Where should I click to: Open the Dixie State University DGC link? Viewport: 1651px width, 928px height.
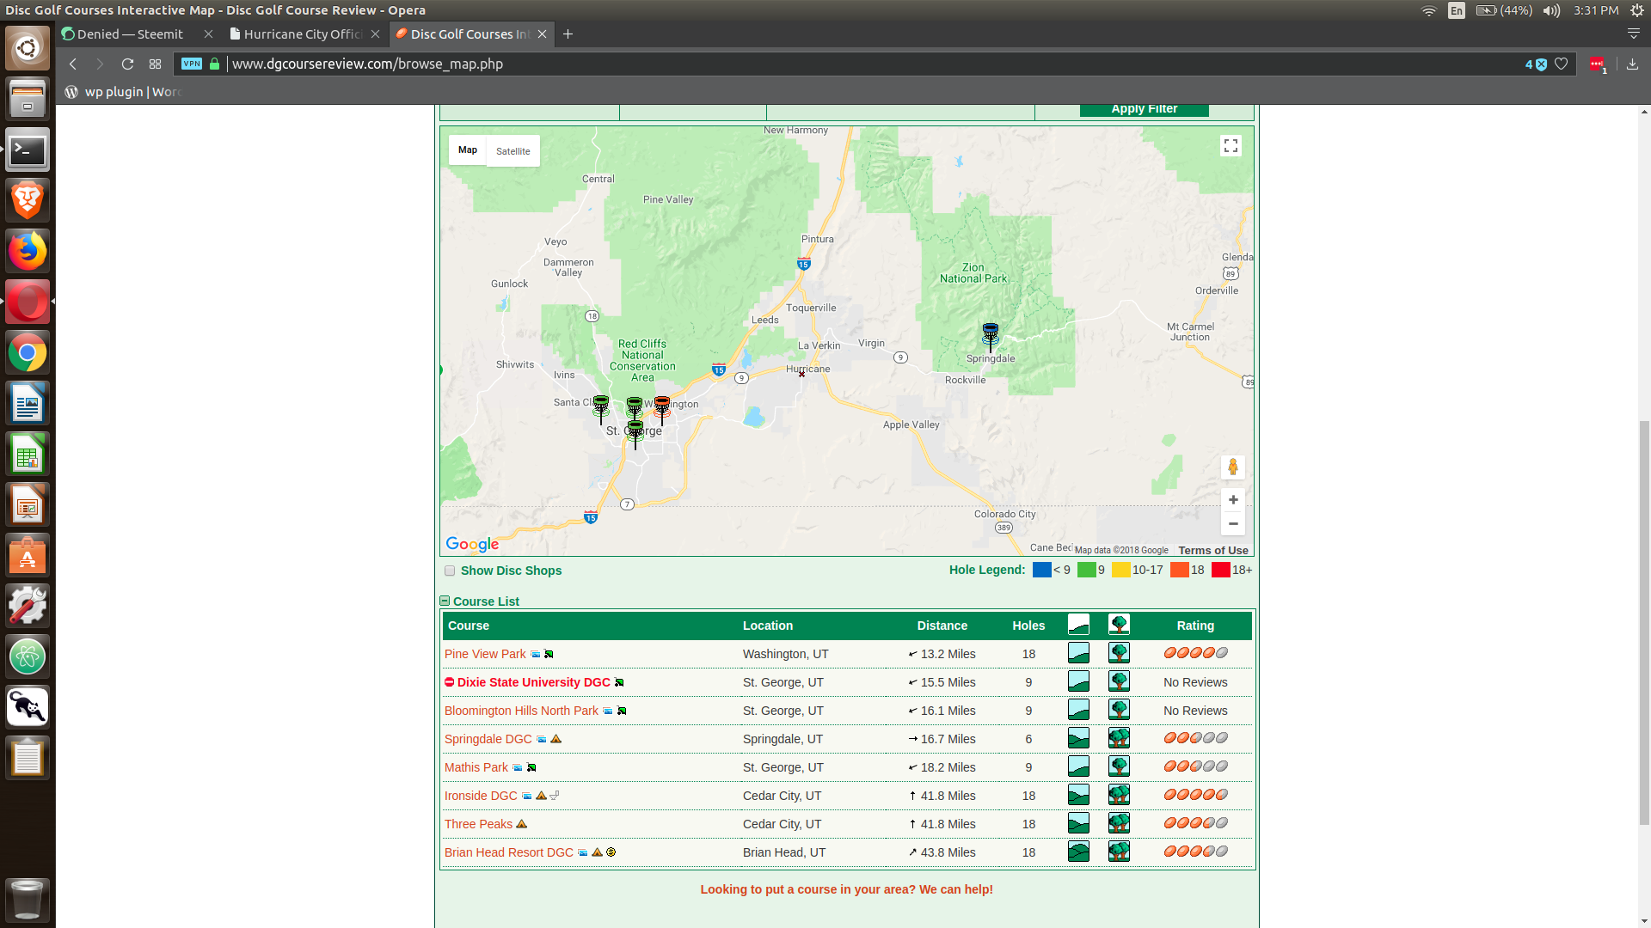[534, 682]
